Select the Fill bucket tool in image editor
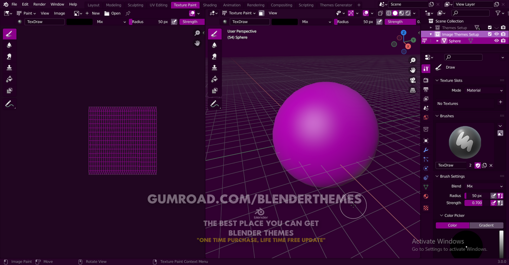The height and width of the screenshot is (265, 509). click(10, 79)
